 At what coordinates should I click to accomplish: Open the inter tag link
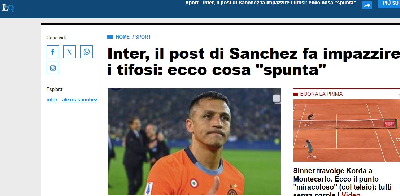(x=52, y=100)
